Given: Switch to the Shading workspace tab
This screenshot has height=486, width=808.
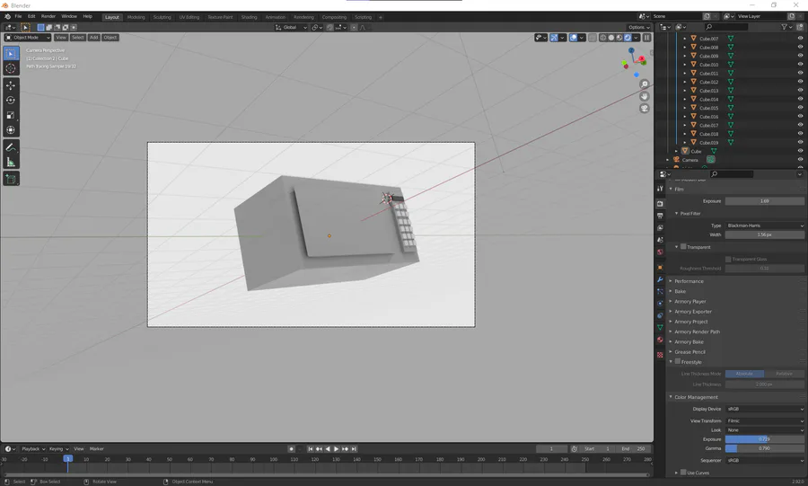Looking at the screenshot, I should click(249, 17).
